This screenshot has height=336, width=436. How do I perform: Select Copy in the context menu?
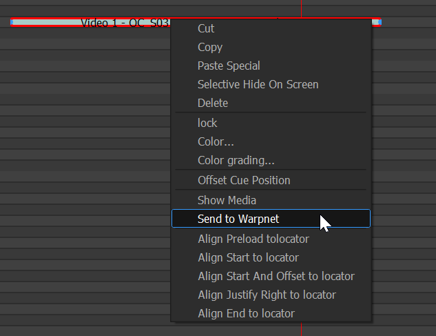pos(209,47)
